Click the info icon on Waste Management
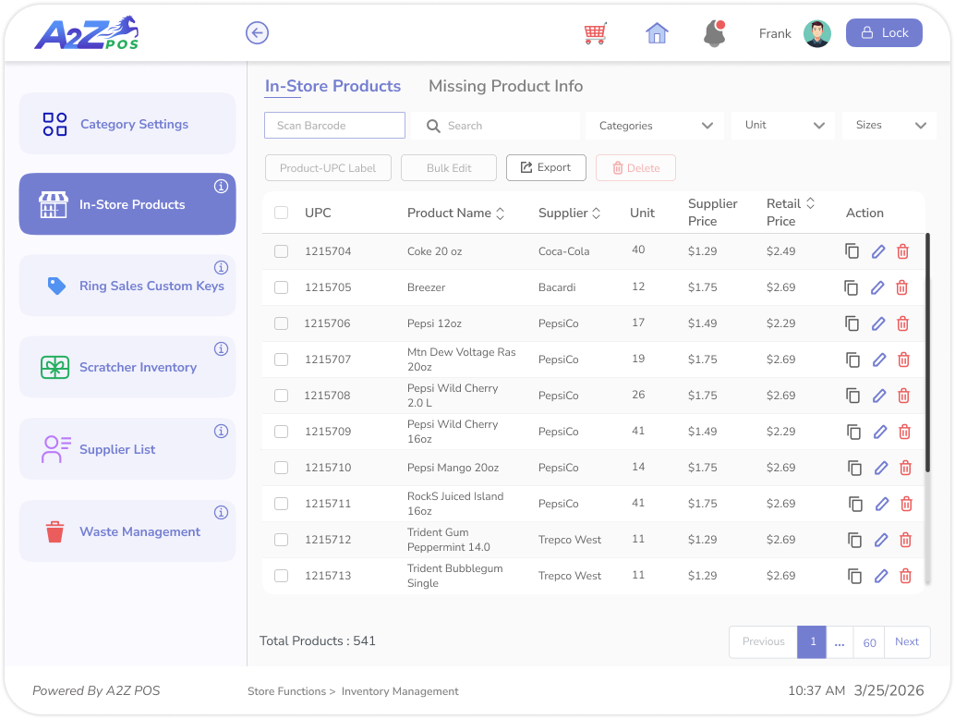Viewport: 955px width, 719px height. tap(221, 512)
